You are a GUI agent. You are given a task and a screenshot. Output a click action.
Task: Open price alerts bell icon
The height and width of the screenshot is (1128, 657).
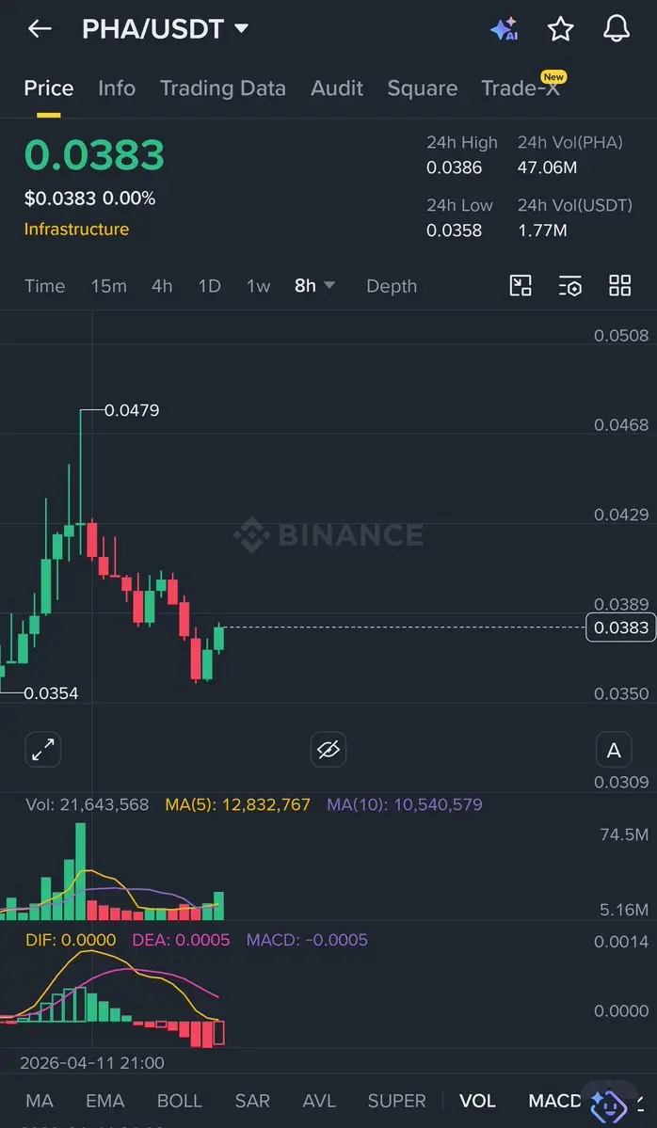coord(617,29)
